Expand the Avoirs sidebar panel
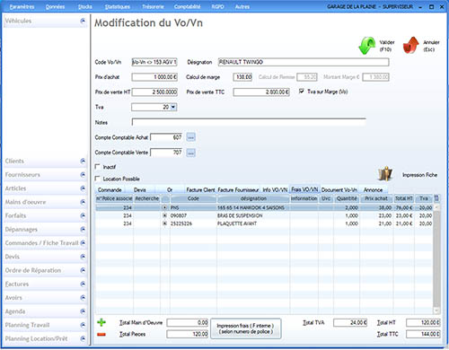The image size is (449, 350). pos(83,298)
